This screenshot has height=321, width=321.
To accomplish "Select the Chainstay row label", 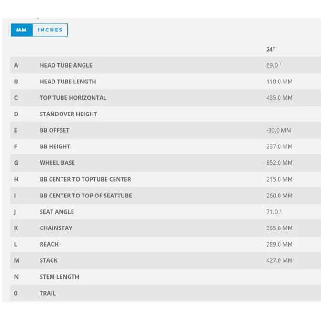I will coord(56,228).
